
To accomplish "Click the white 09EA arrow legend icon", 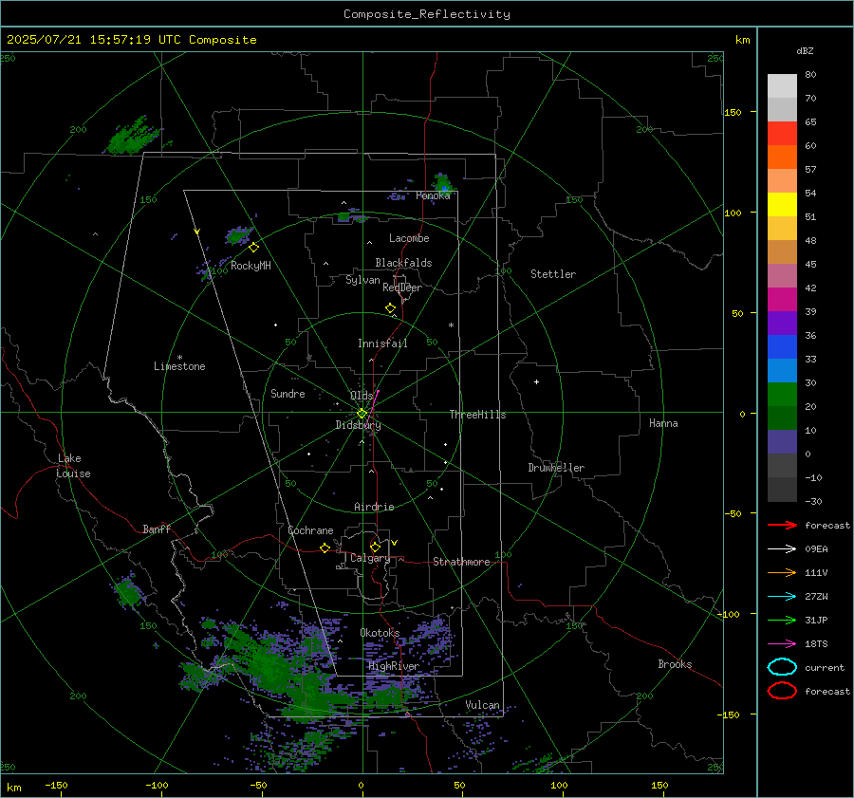I will (782, 548).
